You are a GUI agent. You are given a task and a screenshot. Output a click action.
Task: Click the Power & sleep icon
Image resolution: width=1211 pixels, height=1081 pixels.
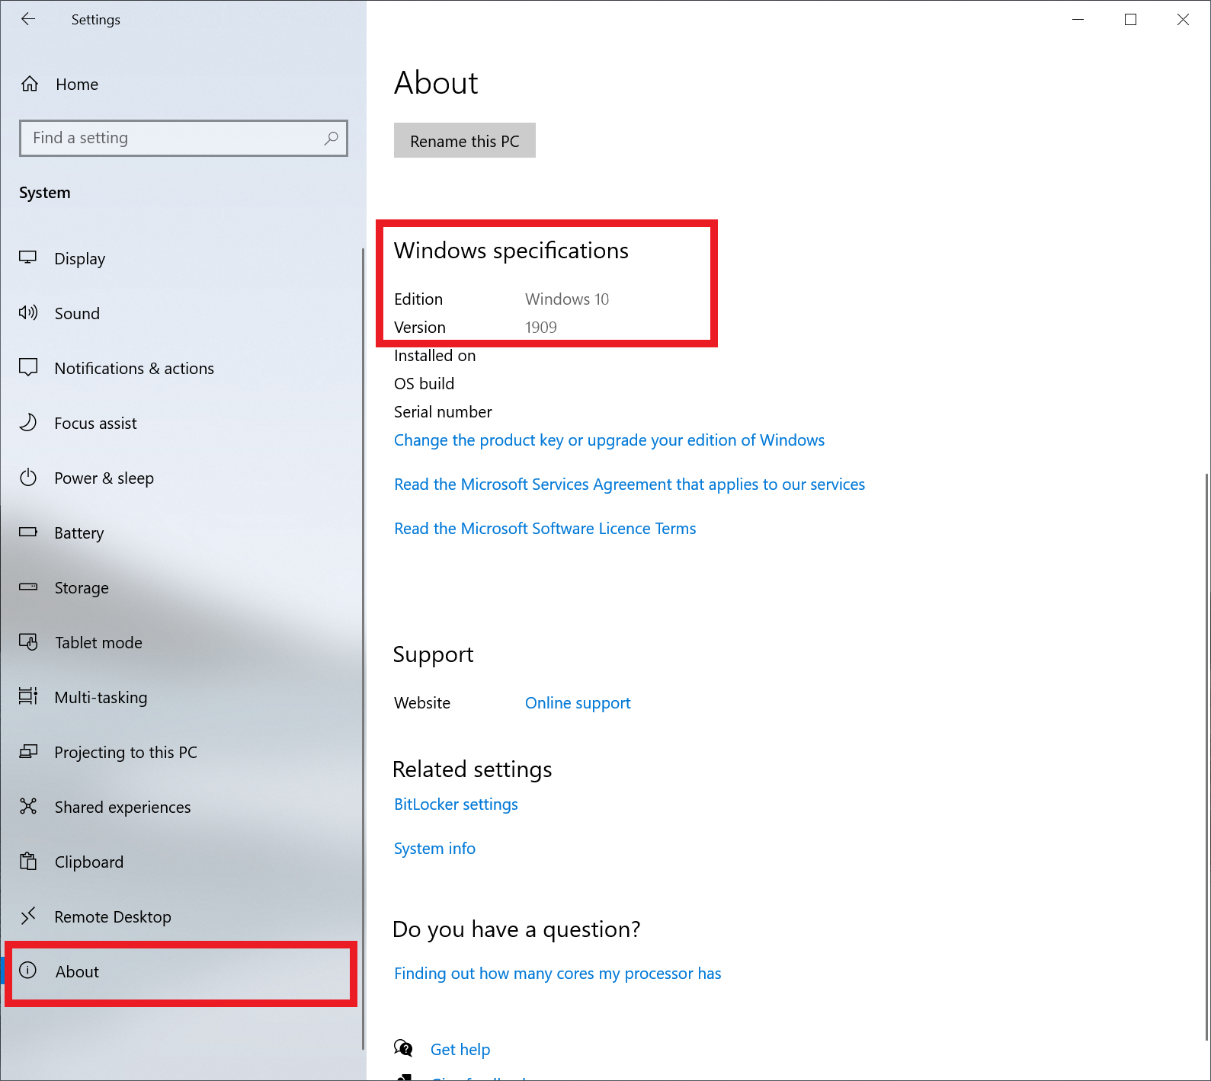[28, 478]
